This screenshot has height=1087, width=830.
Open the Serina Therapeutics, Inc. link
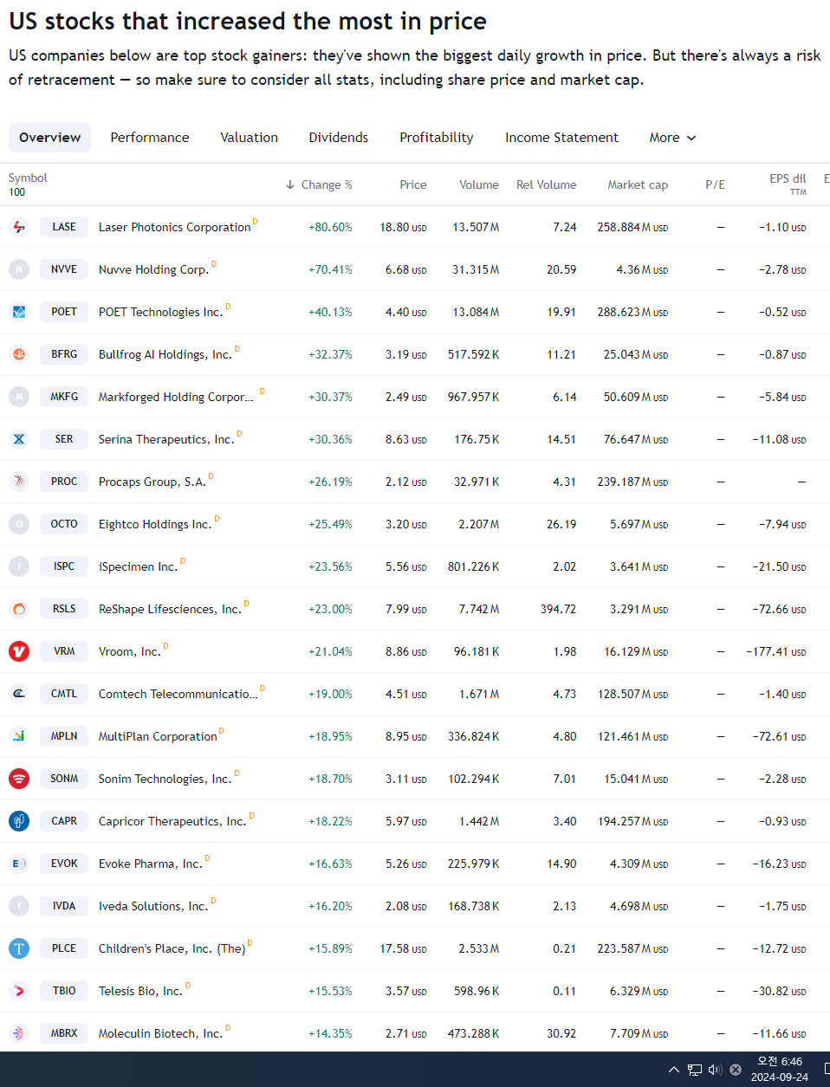[x=166, y=439]
